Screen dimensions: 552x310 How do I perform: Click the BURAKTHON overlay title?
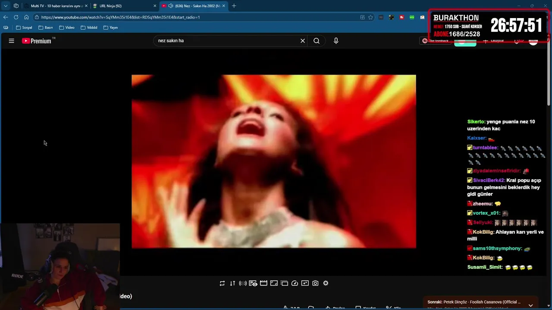(456, 18)
